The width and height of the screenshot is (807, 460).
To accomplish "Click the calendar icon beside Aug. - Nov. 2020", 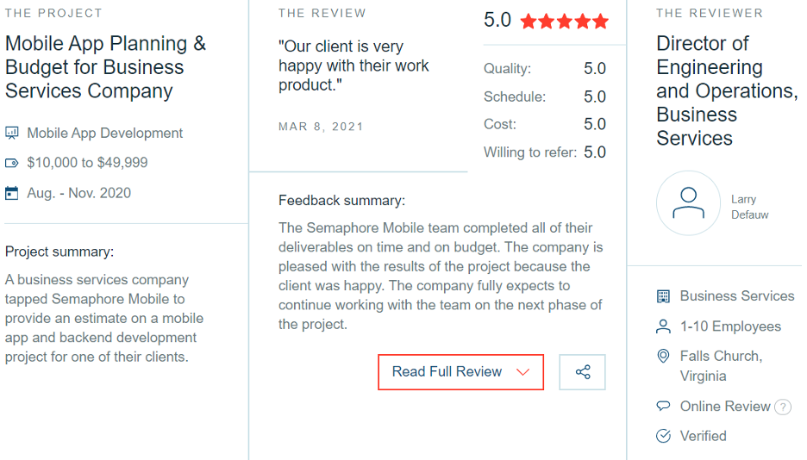I will (12, 193).
